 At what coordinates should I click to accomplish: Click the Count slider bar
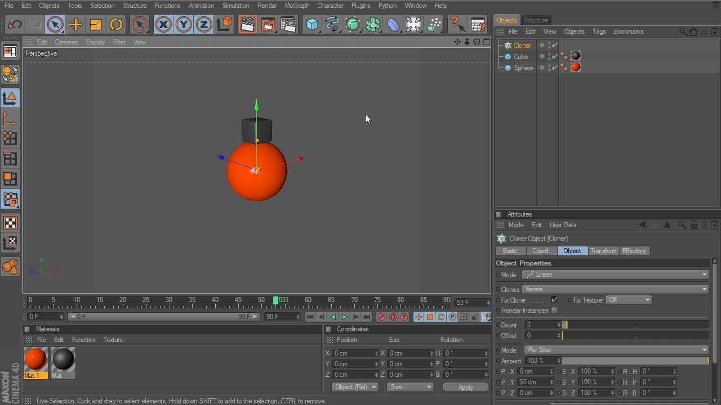[x=637, y=325]
